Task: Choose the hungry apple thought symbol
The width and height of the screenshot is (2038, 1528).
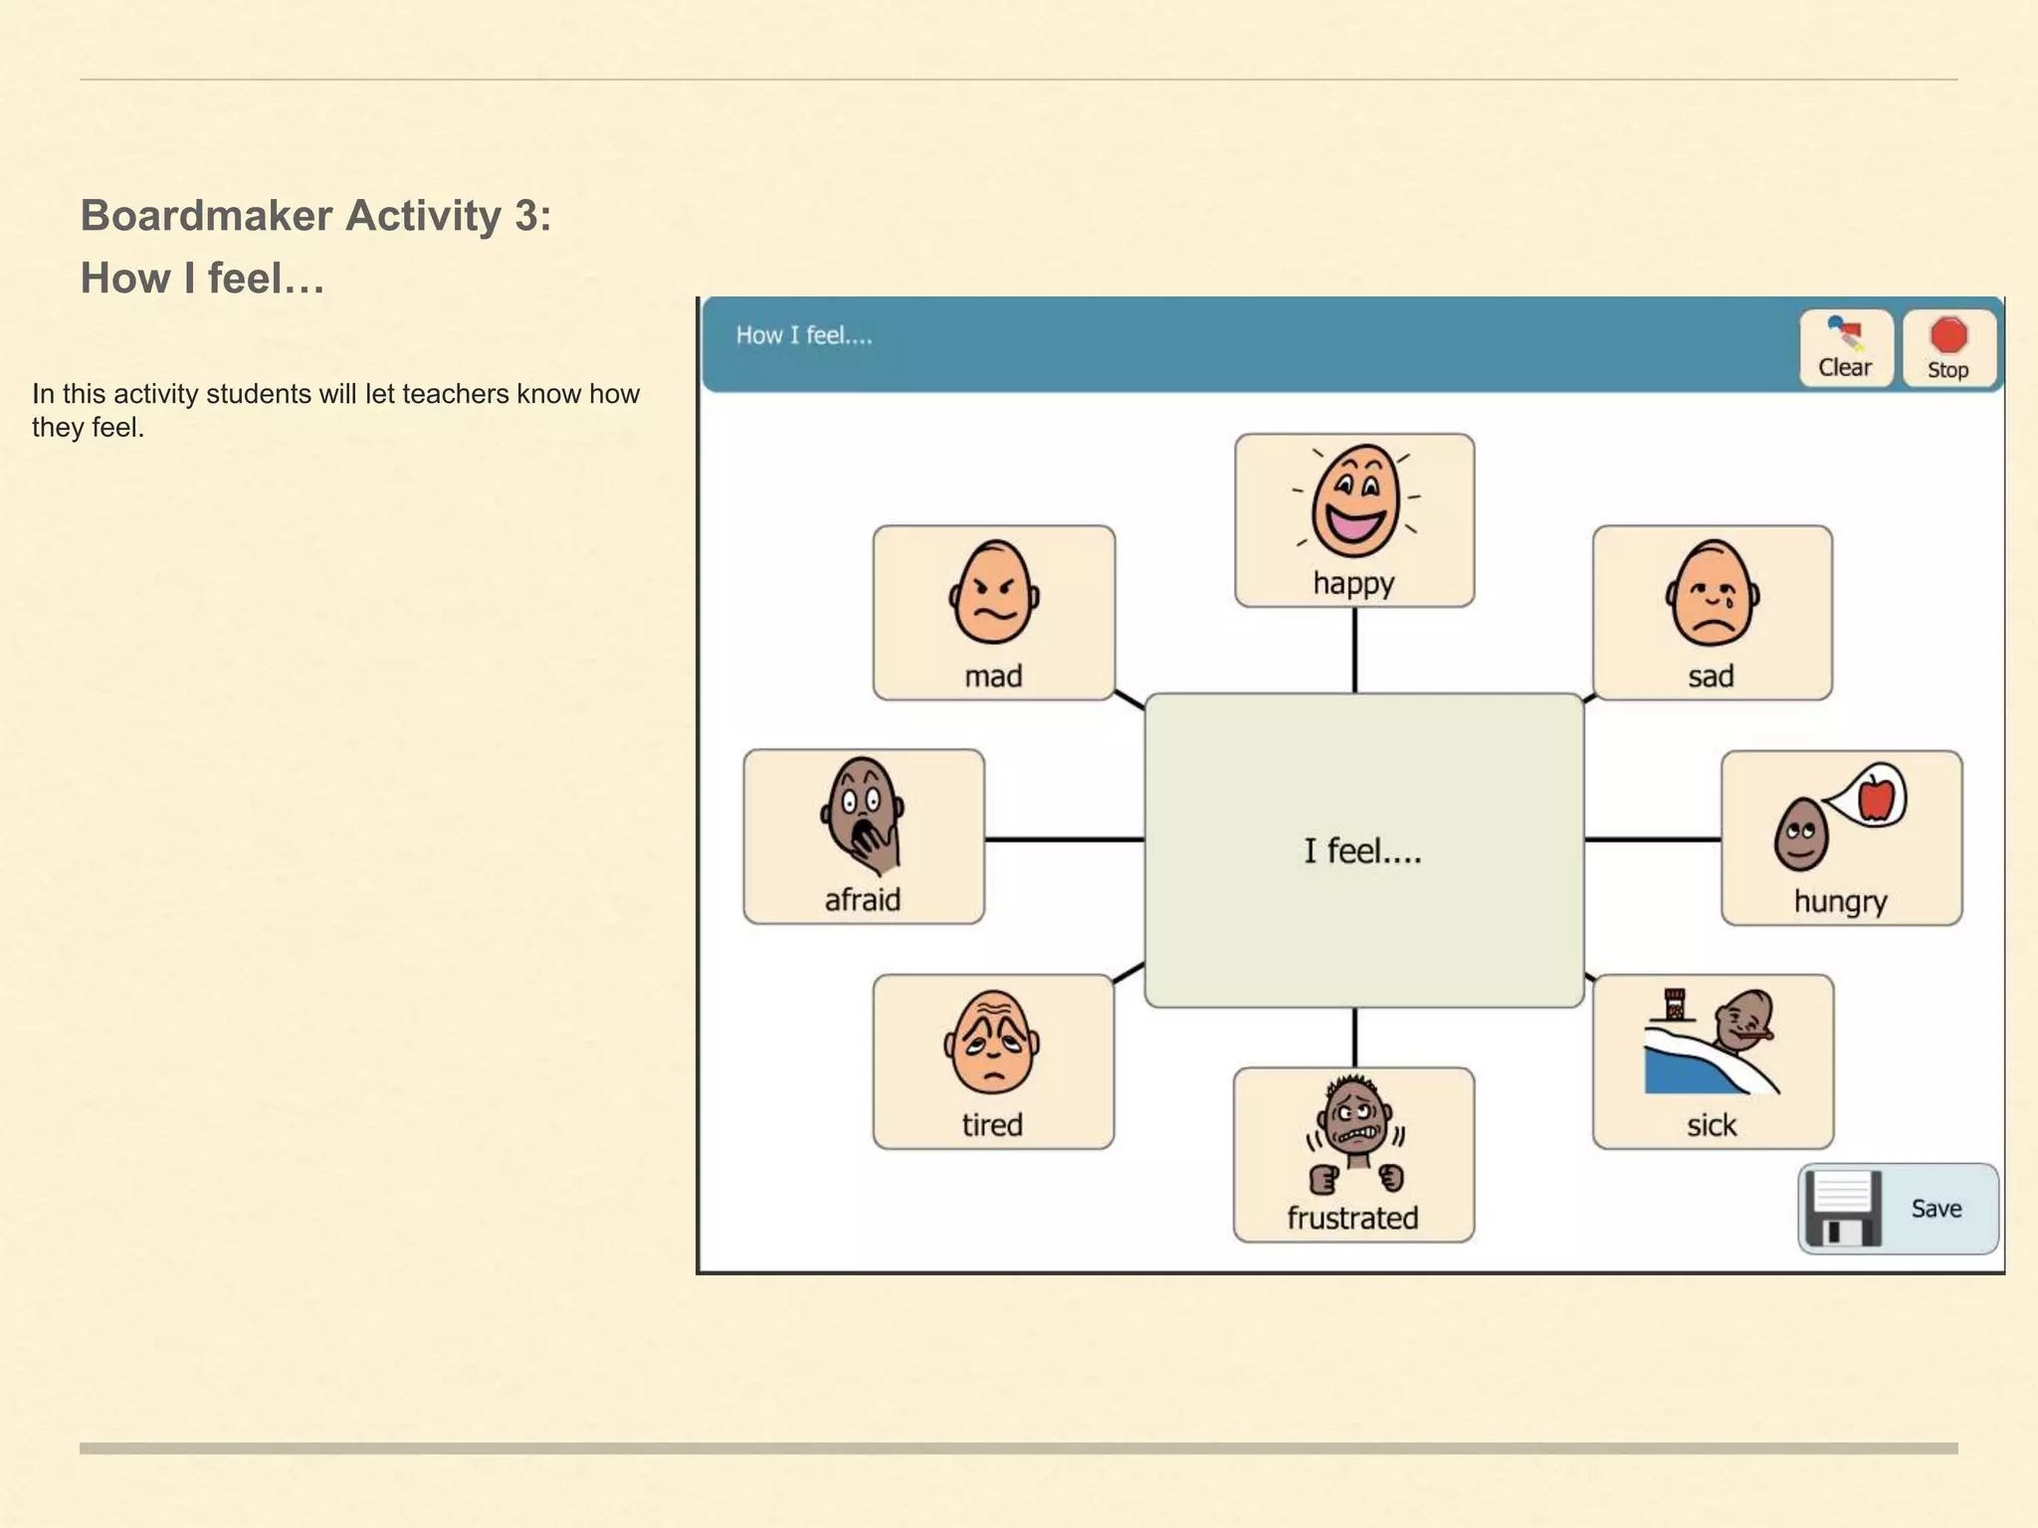Action: click(x=1841, y=818)
